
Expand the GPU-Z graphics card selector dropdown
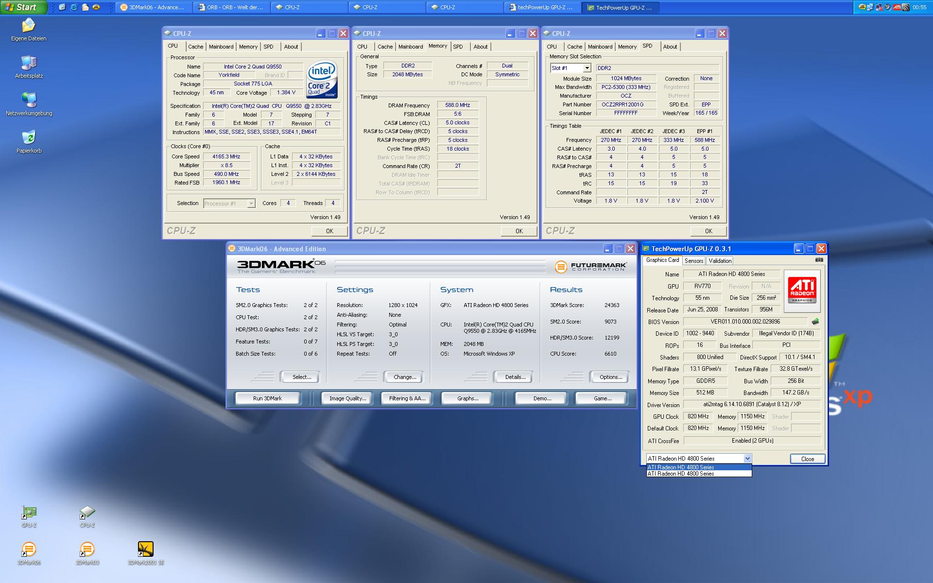click(x=747, y=458)
